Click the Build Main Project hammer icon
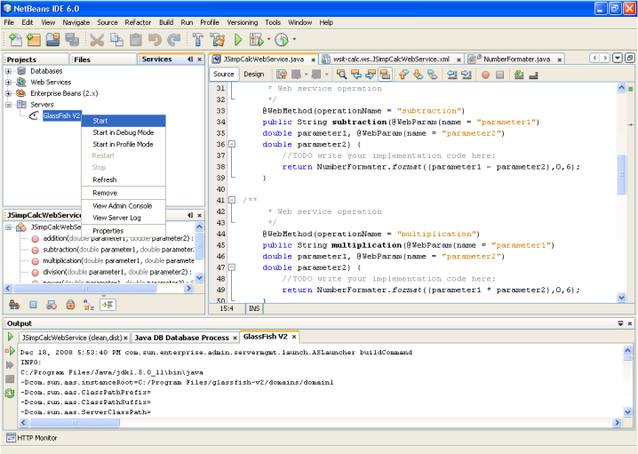 196,40
